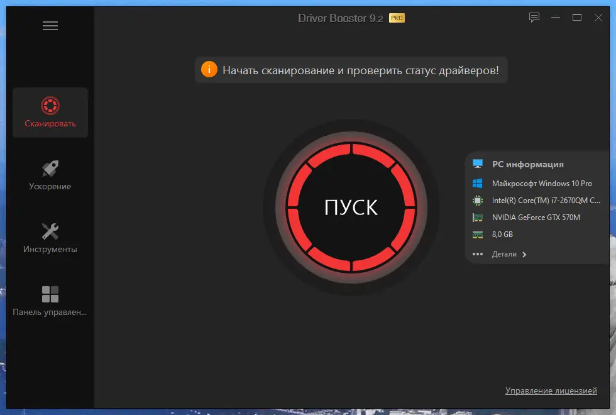
Task: Click NVIDIA GeForce GTX 570M text
Action: pos(536,218)
